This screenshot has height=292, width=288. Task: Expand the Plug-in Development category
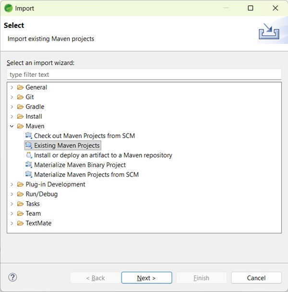coord(12,184)
